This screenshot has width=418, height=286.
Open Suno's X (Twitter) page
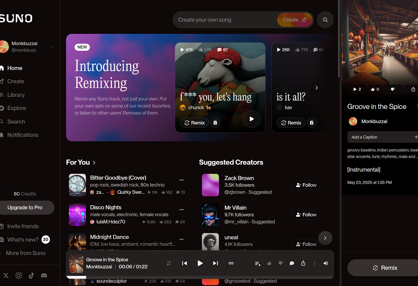6,275
